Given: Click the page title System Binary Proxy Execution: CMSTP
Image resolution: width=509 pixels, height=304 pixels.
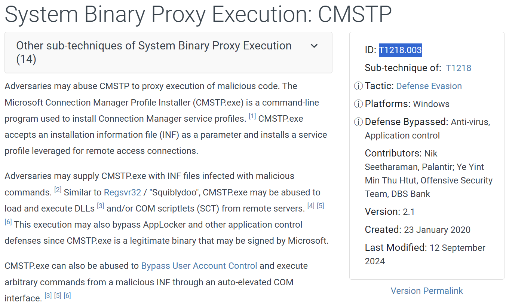Looking at the screenshot, I should click(x=198, y=15).
